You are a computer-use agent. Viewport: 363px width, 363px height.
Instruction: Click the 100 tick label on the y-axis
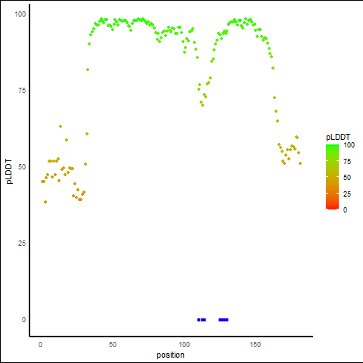click(20, 14)
